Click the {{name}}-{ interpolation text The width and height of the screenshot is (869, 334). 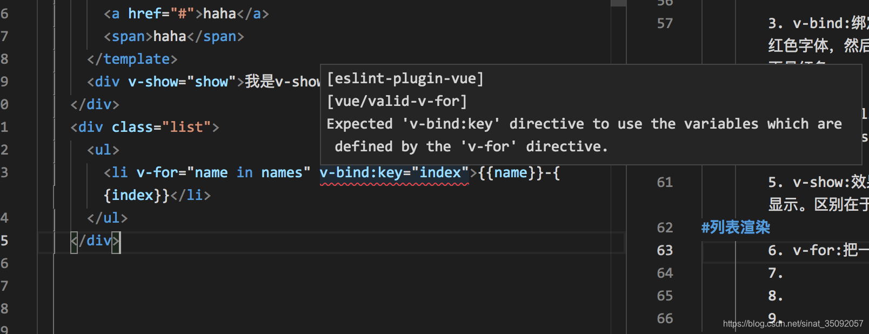pos(519,173)
